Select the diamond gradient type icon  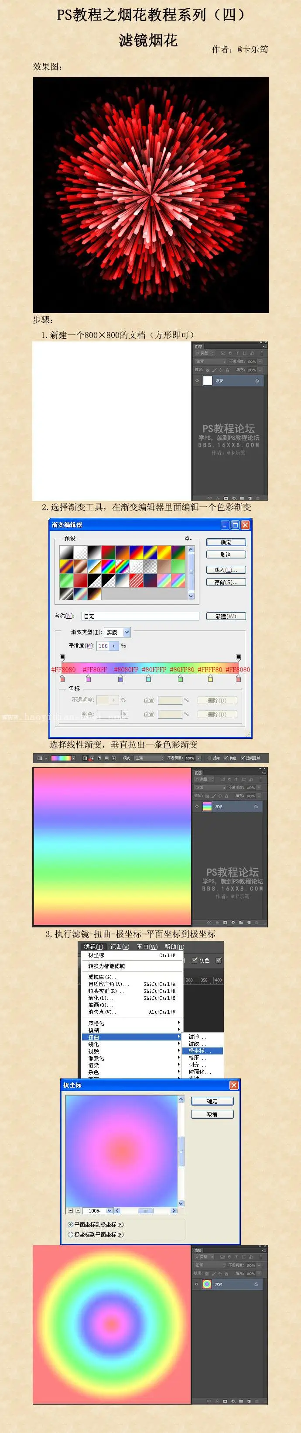[x=114, y=758]
